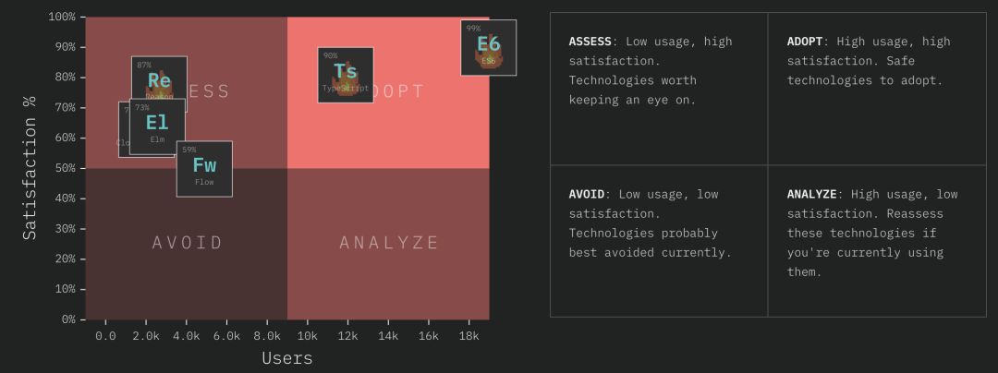Viewport: 998px width, 373px height.
Task: Open the Flow (Fw) technology tile
Action: [x=204, y=169]
